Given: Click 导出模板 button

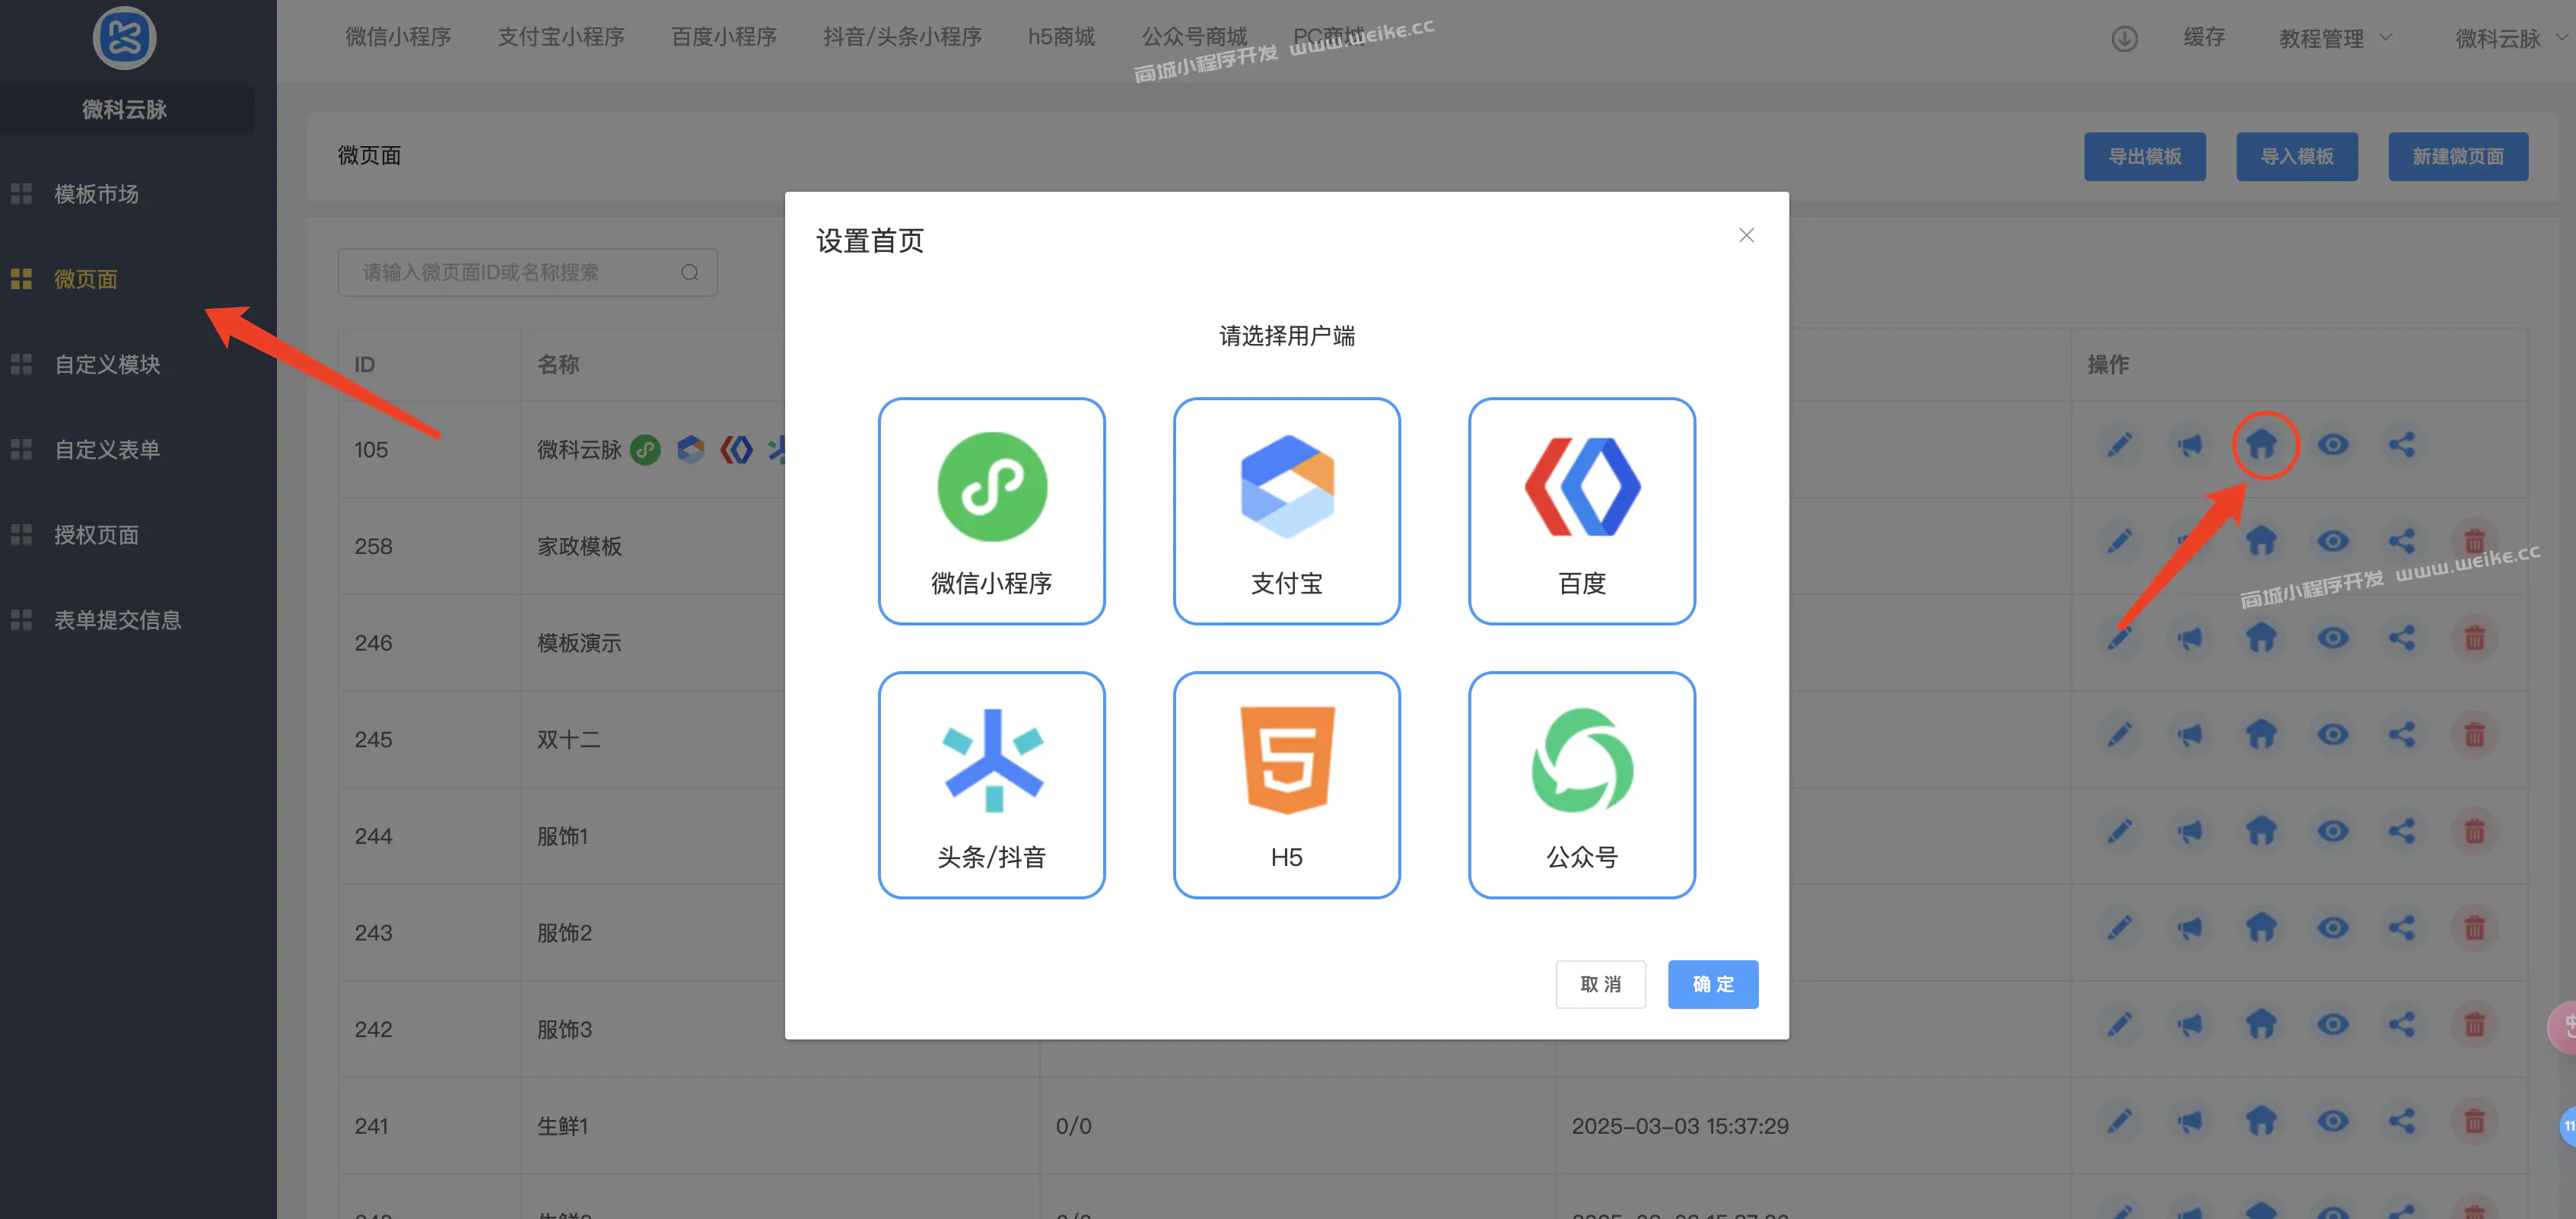Looking at the screenshot, I should (2144, 157).
